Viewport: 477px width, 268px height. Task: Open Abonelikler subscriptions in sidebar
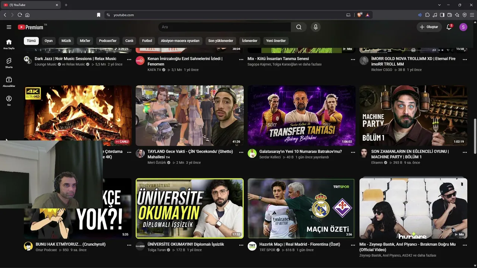coord(9,82)
